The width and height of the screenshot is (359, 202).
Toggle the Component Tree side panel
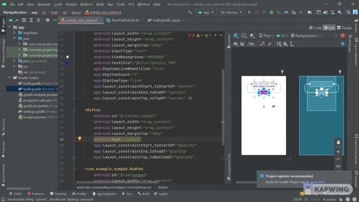(x=228, y=167)
